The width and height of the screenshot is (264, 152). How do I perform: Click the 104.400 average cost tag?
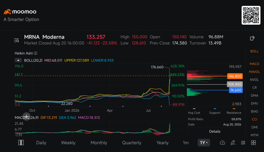(x=235, y=84)
